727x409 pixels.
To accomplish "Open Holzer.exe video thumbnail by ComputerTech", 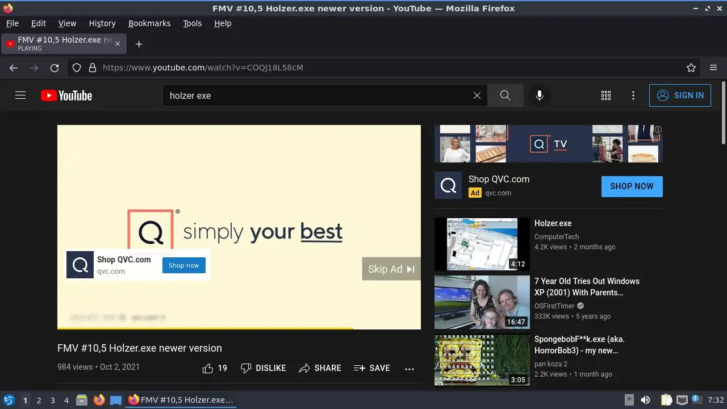I will (x=482, y=244).
